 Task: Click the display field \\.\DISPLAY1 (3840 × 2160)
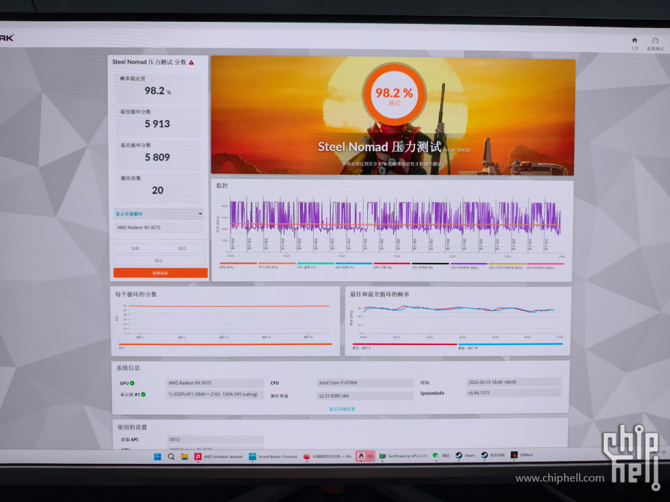[215, 395]
